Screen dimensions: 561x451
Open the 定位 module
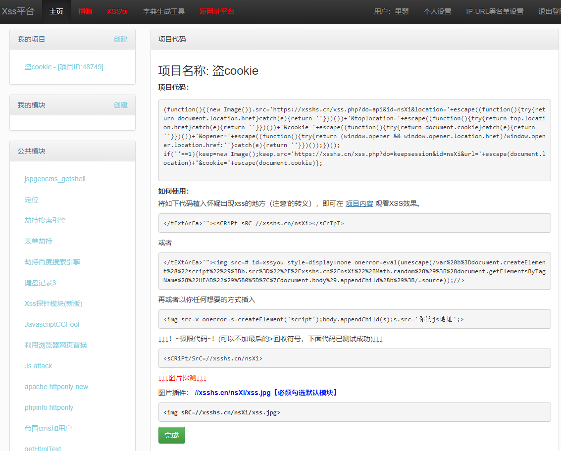pyautogui.click(x=32, y=200)
